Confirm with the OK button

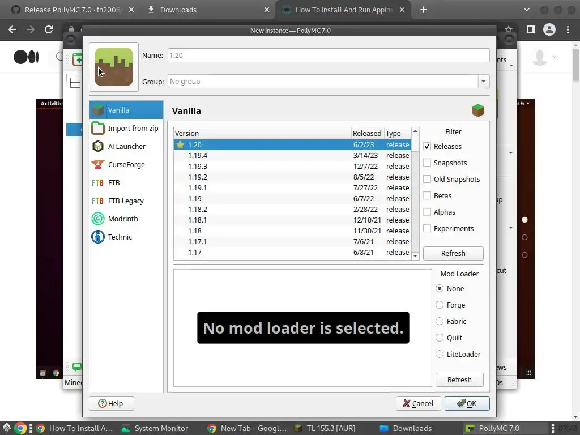click(x=467, y=403)
